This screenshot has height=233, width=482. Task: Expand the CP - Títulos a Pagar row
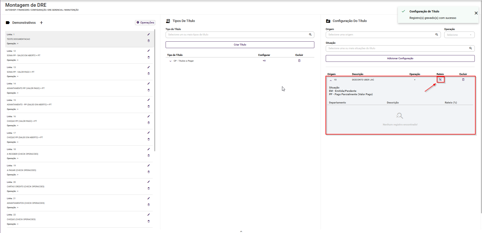(x=170, y=61)
